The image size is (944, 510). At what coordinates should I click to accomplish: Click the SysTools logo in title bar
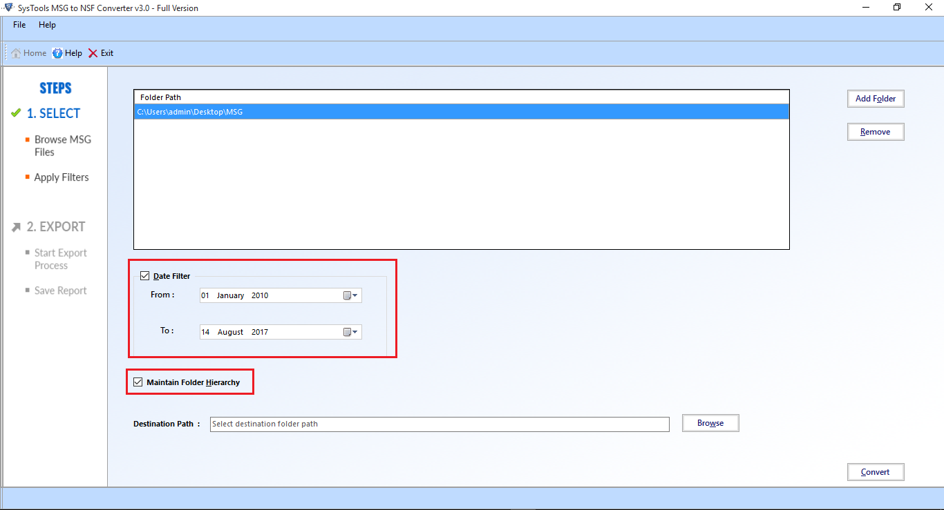[8, 8]
